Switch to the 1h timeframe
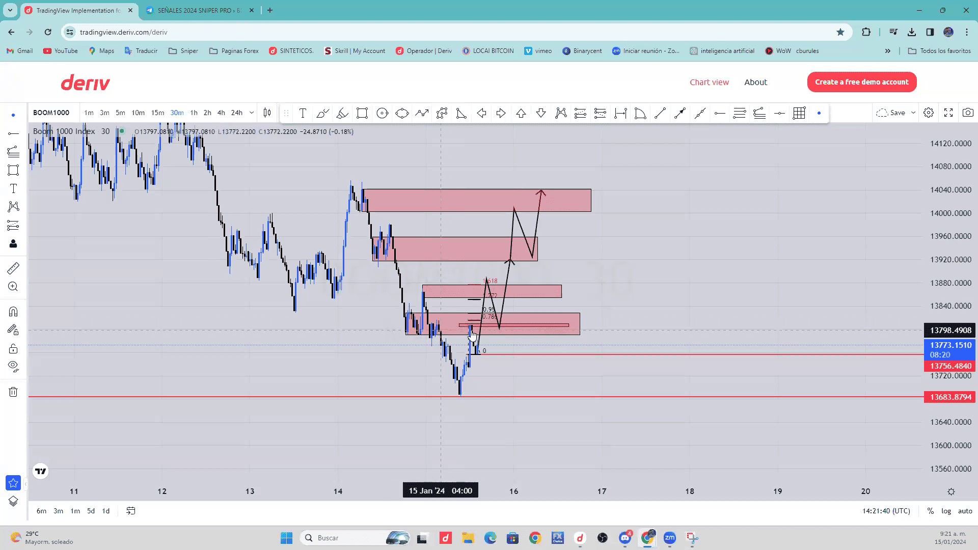The image size is (978, 550). click(x=194, y=113)
